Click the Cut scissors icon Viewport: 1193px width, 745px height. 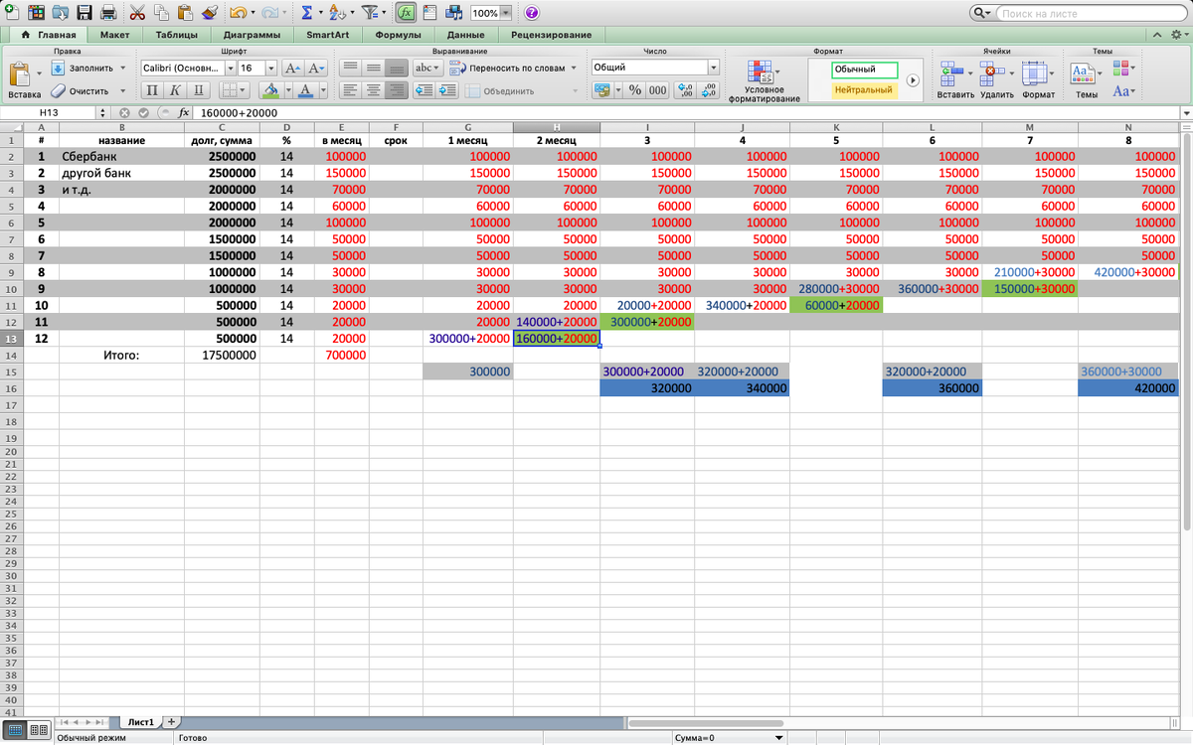(x=137, y=13)
